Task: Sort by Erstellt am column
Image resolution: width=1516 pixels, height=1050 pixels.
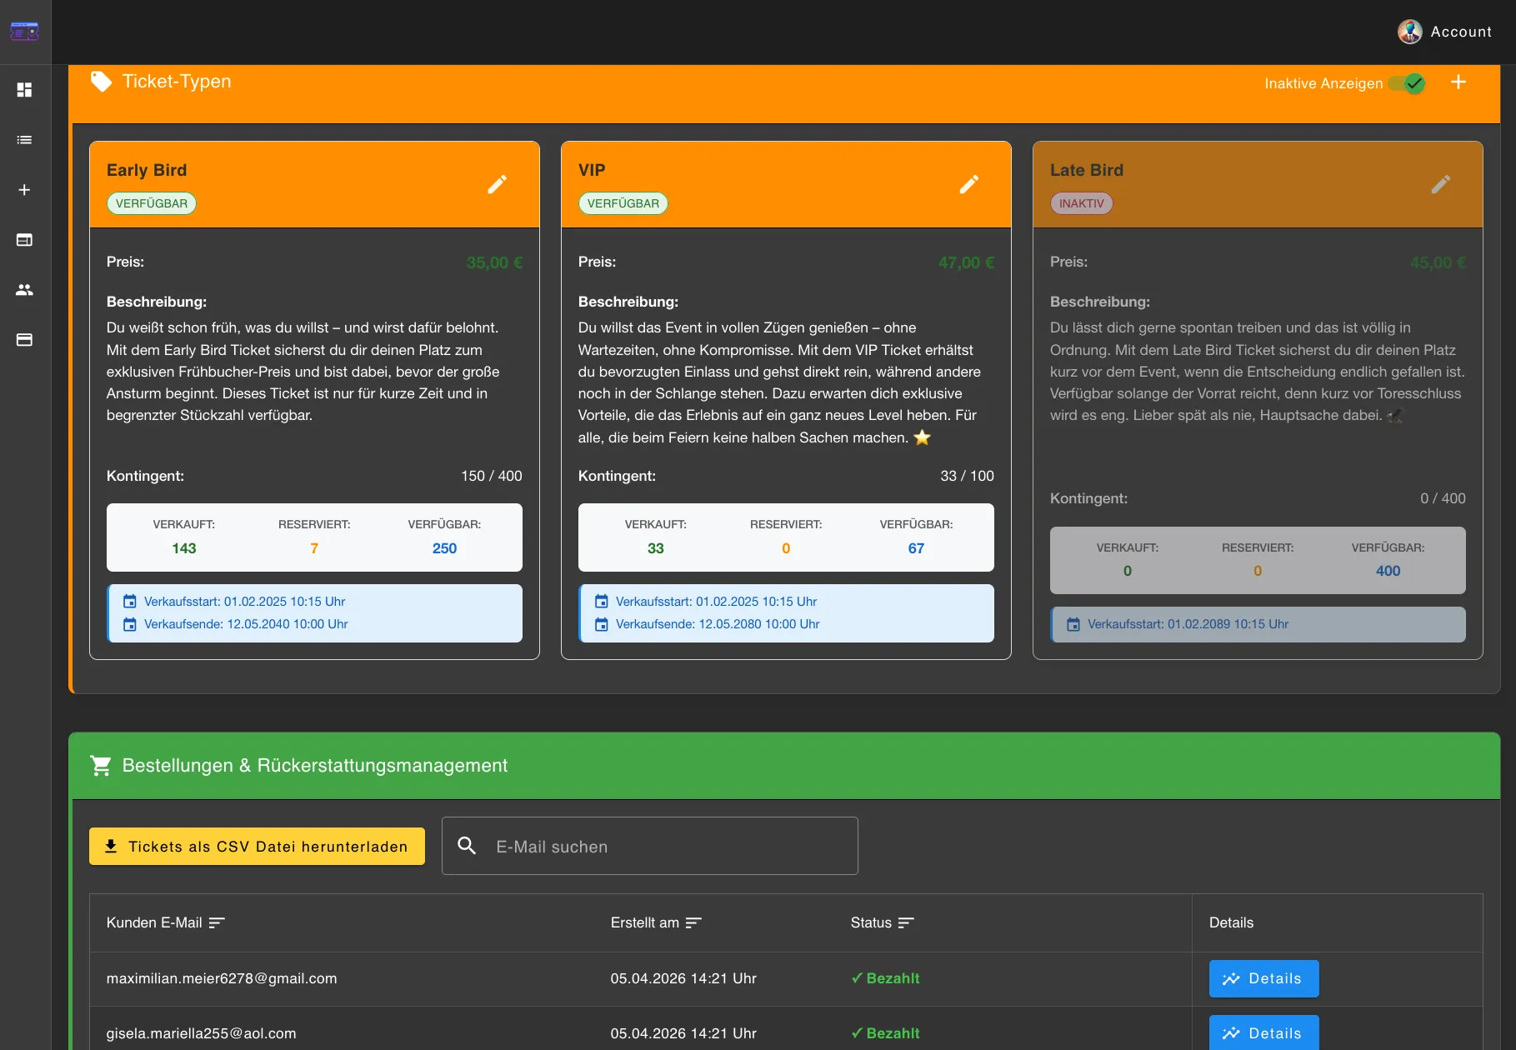Action: 693,922
